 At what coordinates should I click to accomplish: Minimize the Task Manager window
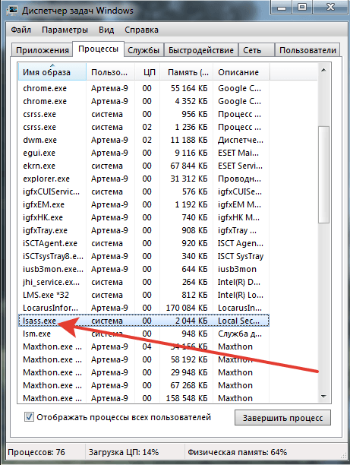coord(282,7)
